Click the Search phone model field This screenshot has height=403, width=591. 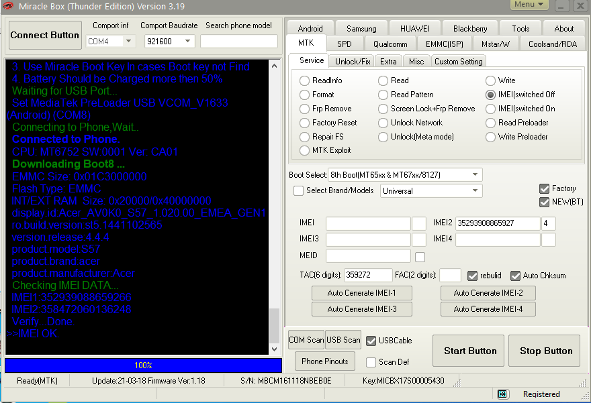[x=239, y=41]
